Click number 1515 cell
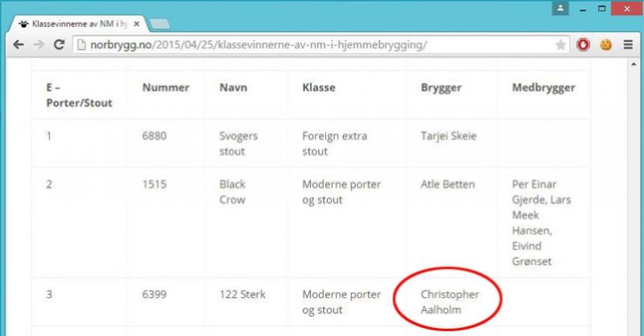Screen dimensions: 644x336 click(155, 185)
